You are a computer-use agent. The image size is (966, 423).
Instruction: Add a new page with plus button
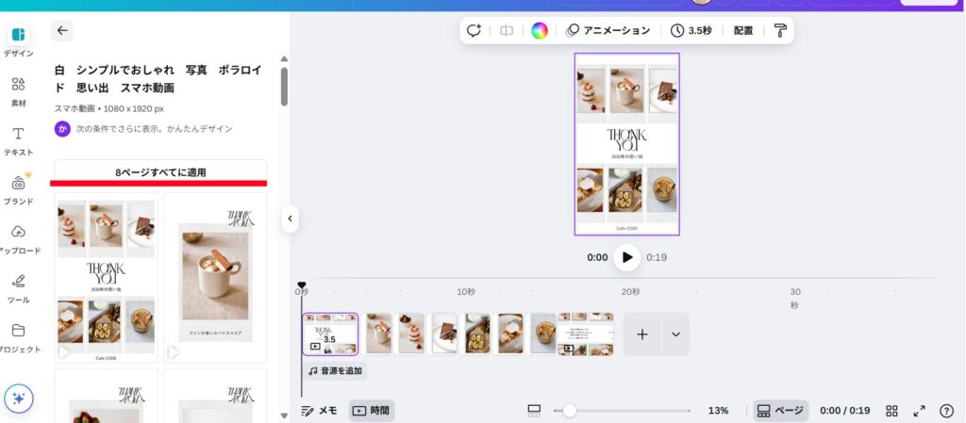tap(641, 334)
